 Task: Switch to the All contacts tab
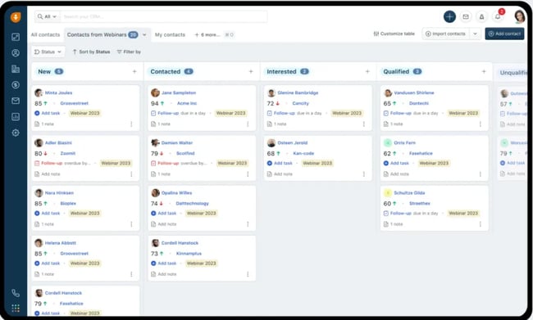tap(45, 34)
